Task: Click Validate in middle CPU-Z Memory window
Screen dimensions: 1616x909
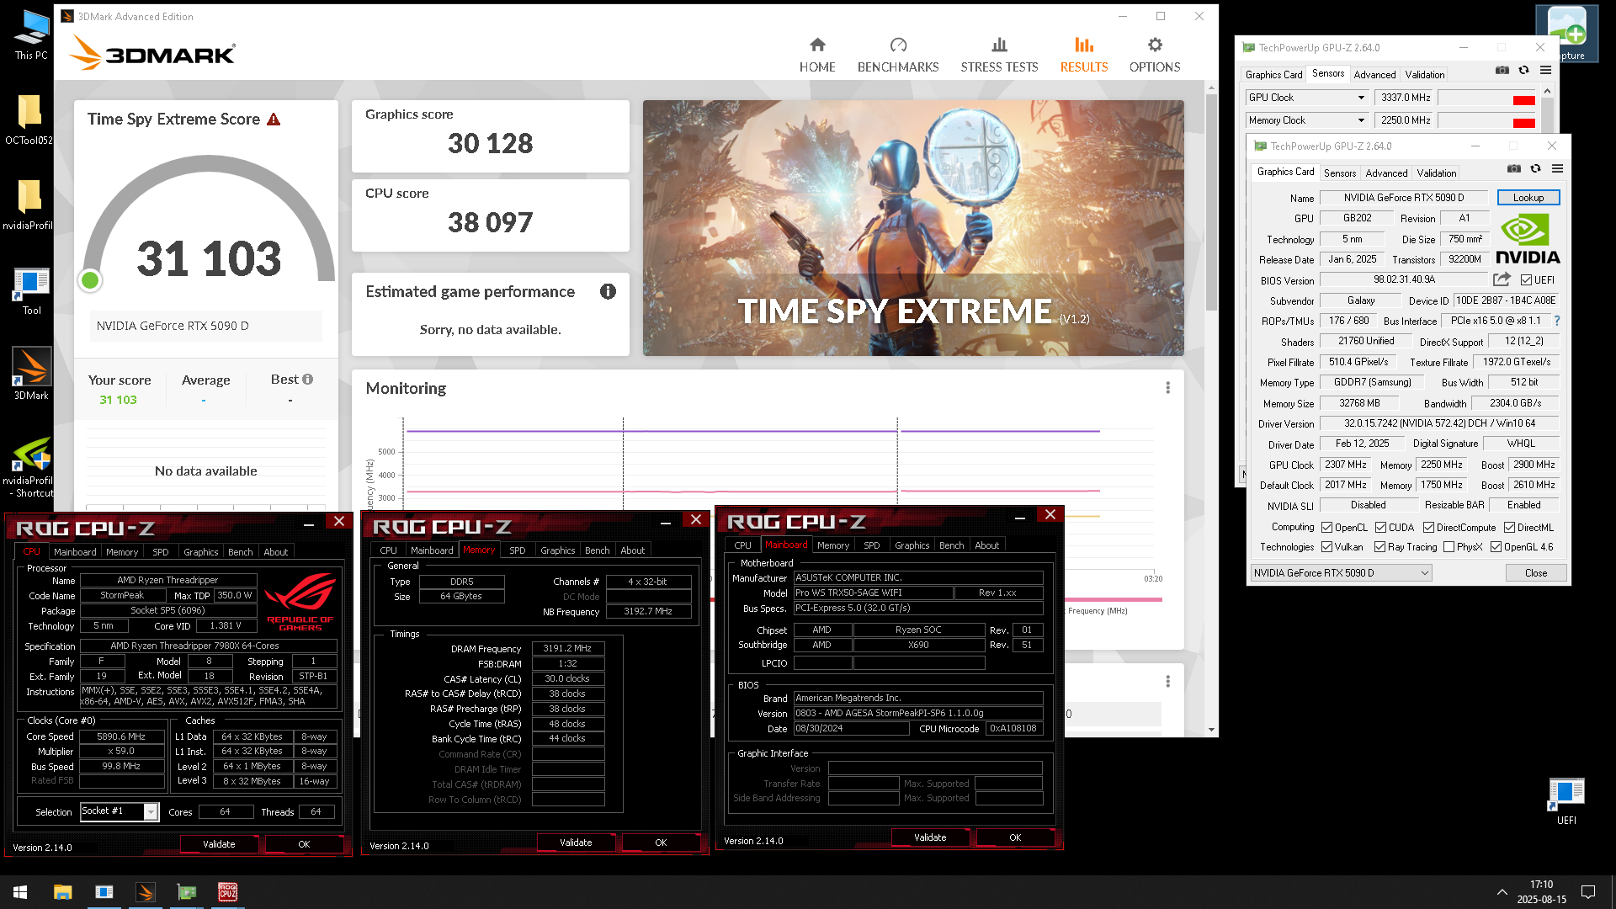Action: pyautogui.click(x=576, y=843)
